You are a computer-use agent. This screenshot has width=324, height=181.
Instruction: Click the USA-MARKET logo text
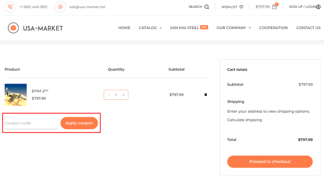coord(43,28)
